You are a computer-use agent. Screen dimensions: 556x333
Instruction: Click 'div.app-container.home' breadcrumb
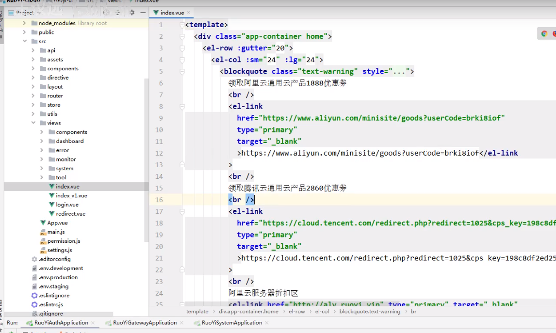248,311
